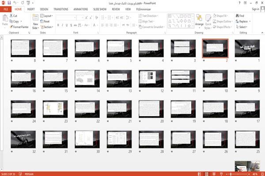Collapse the ribbon with the arrow
265x176 pixels.
(262, 33)
